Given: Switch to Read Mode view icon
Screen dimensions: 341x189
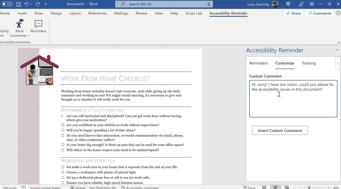Looking at the screenshot, I should (x=264, y=187).
